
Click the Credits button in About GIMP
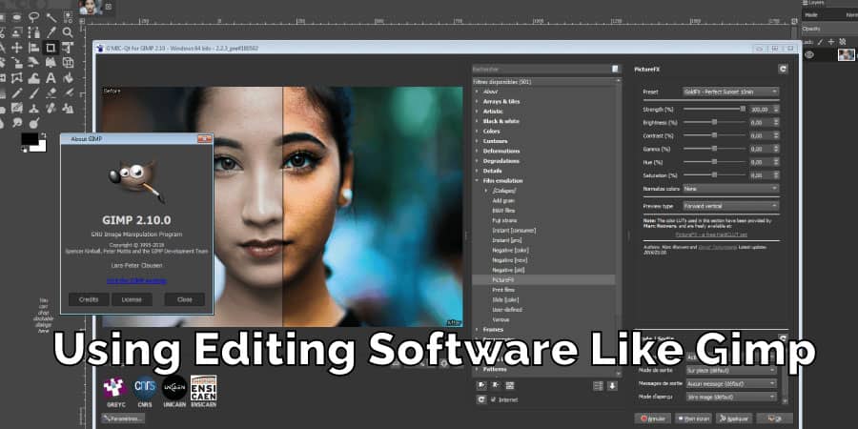click(x=89, y=299)
